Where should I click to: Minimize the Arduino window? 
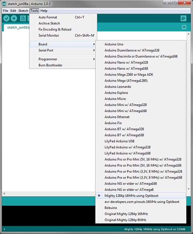[167, 3]
